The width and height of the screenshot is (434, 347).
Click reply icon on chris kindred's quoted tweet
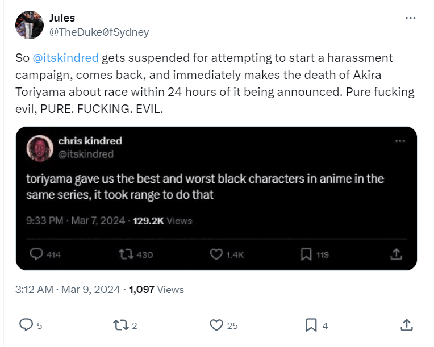(x=37, y=254)
